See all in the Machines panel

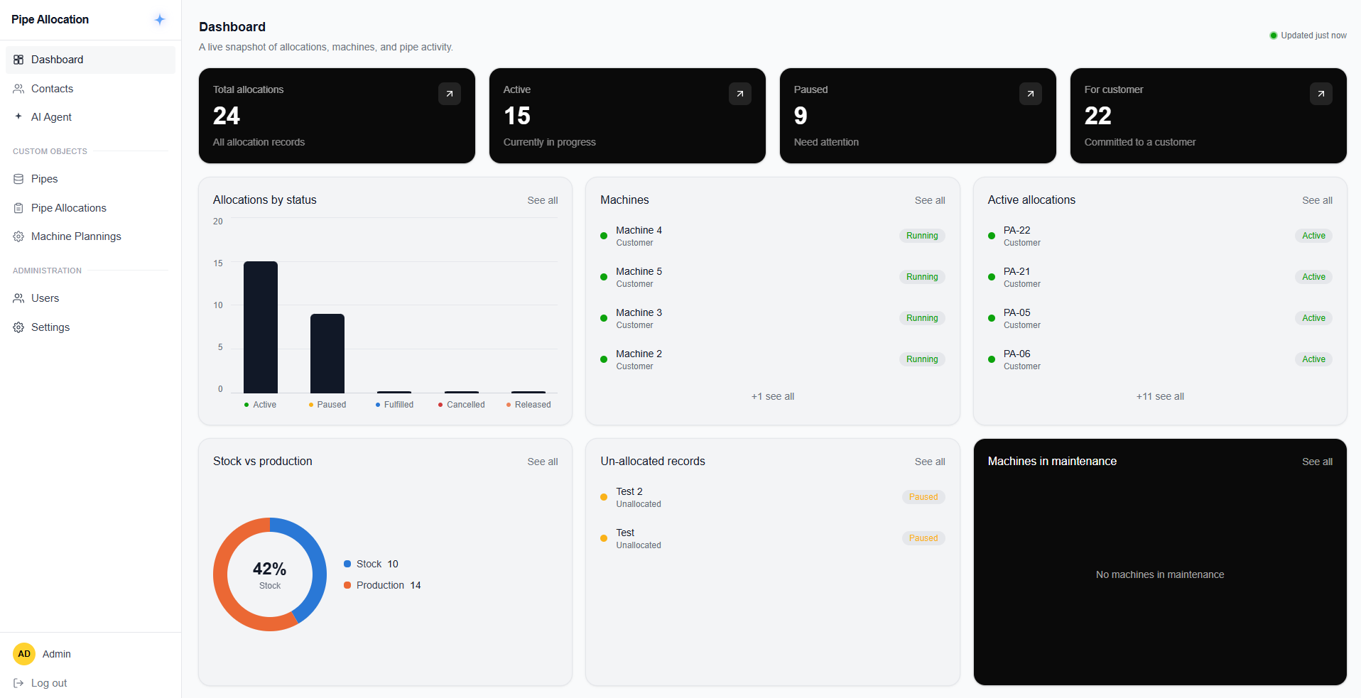pyautogui.click(x=930, y=200)
